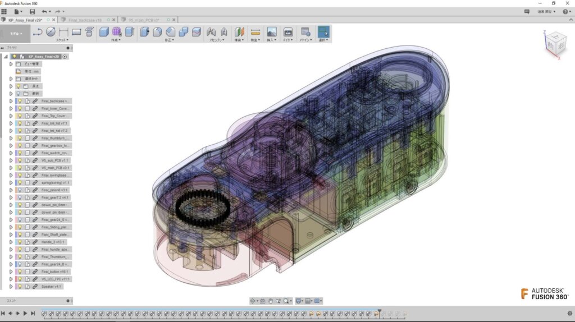The height and width of the screenshot is (322, 575).
Task: Toggle visibility bulb of Final_thumbturn
Action: [20, 138]
